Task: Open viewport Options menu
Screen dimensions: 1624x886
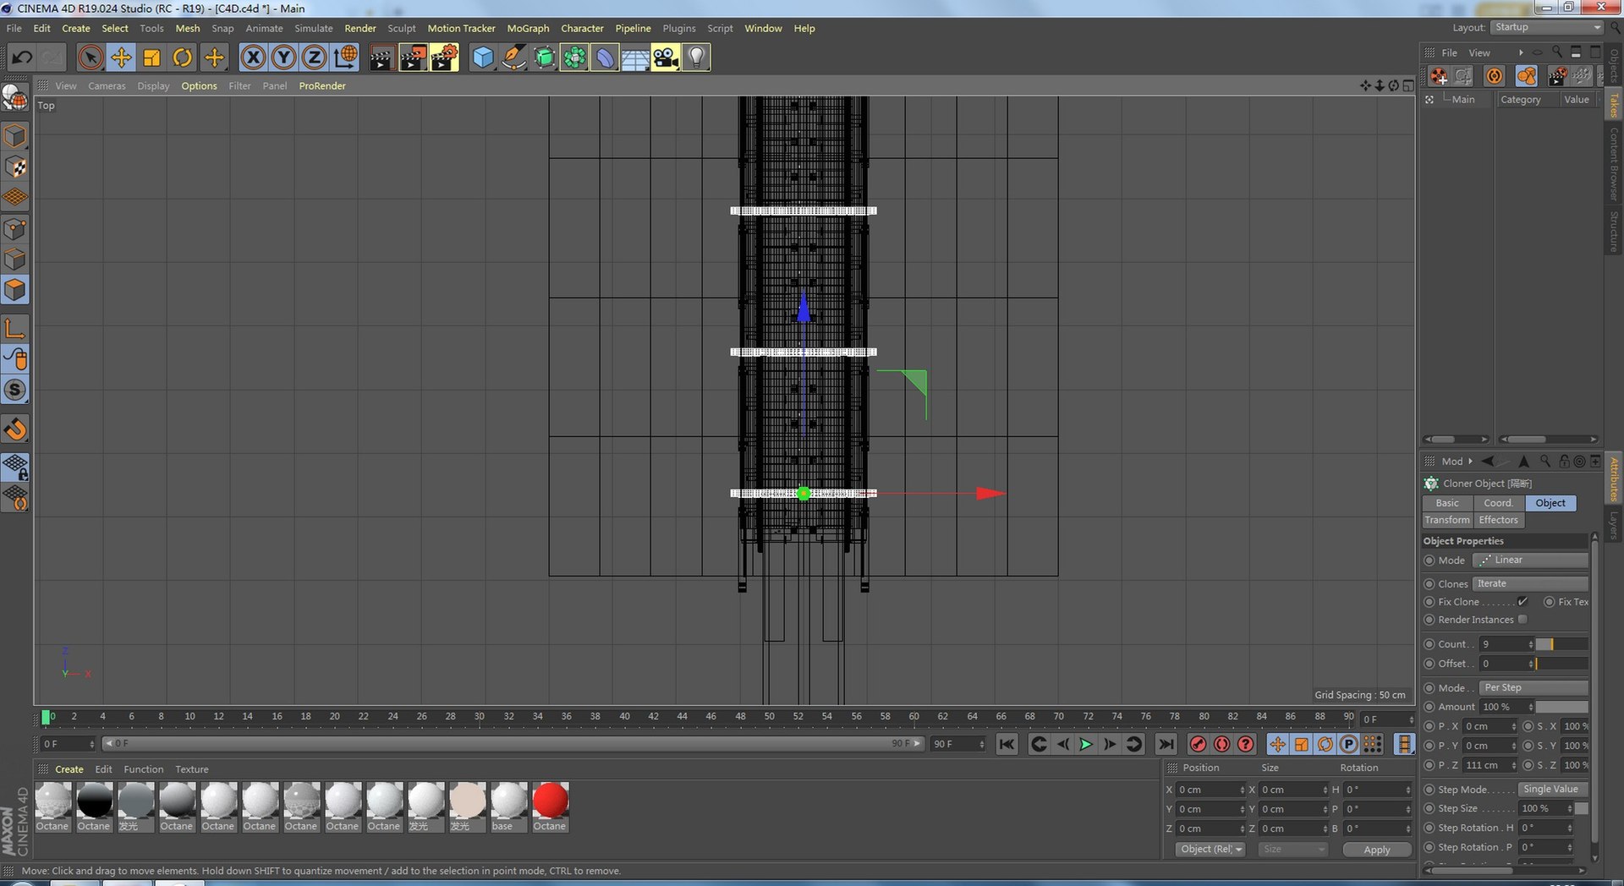Action: (199, 85)
